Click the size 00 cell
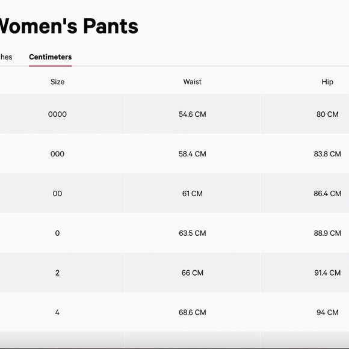This screenshot has height=349, width=349. tap(57, 194)
